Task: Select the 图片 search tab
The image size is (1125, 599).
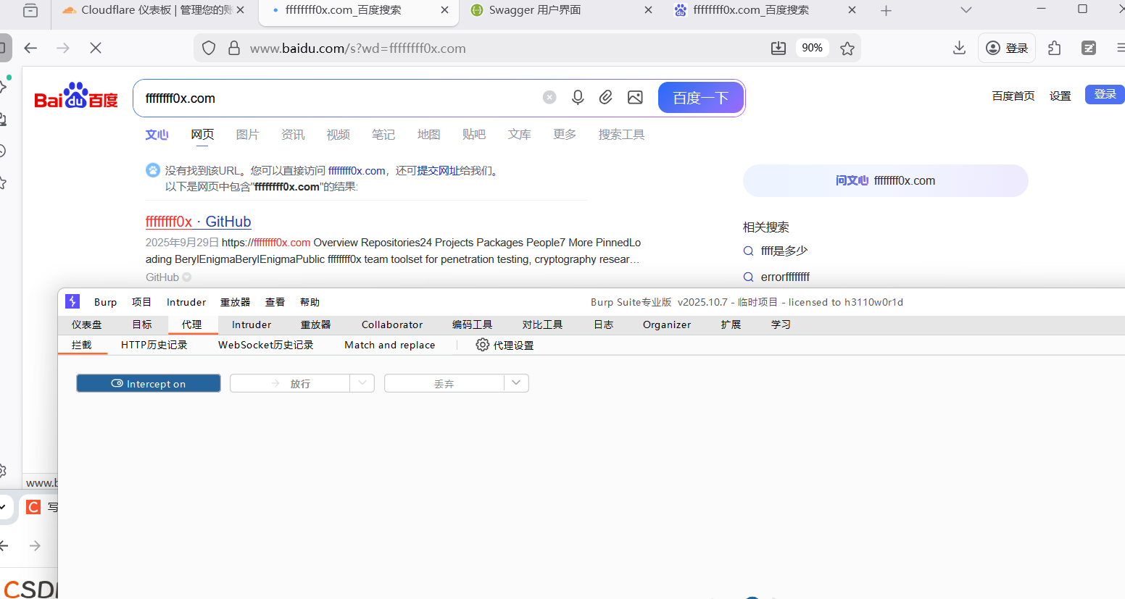Action: point(247,135)
